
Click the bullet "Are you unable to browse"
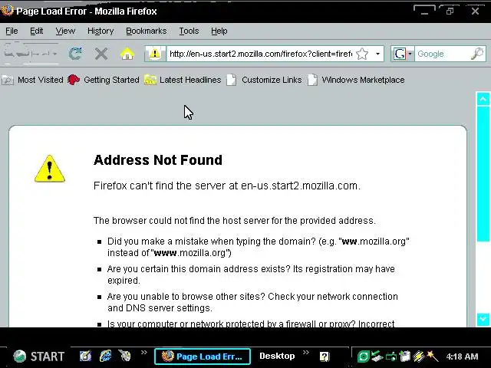pos(252,302)
